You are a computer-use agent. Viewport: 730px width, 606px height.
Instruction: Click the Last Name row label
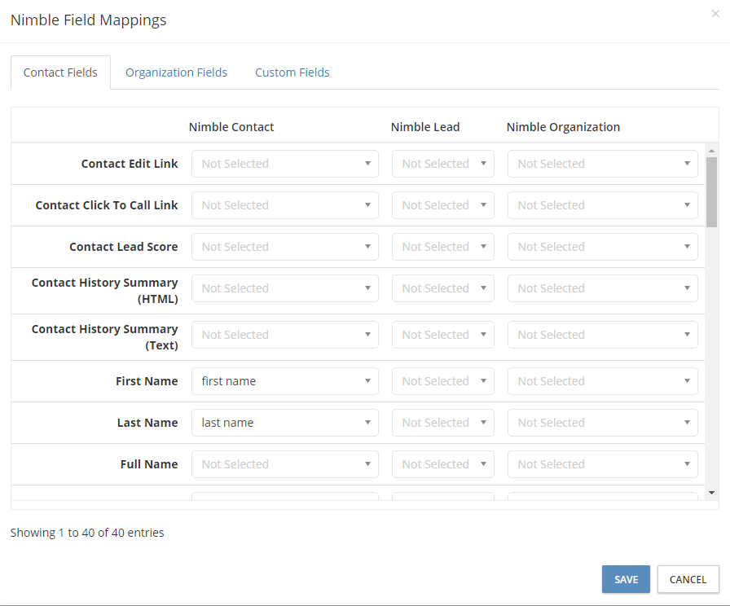(x=147, y=423)
